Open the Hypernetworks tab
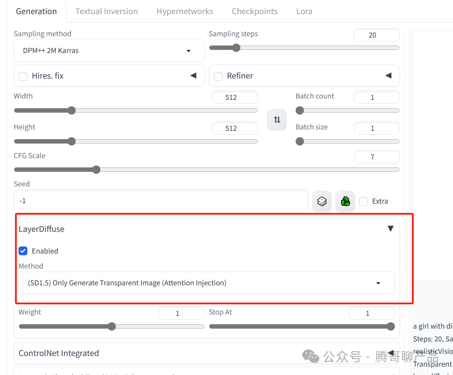453x375 pixels. tap(185, 11)
